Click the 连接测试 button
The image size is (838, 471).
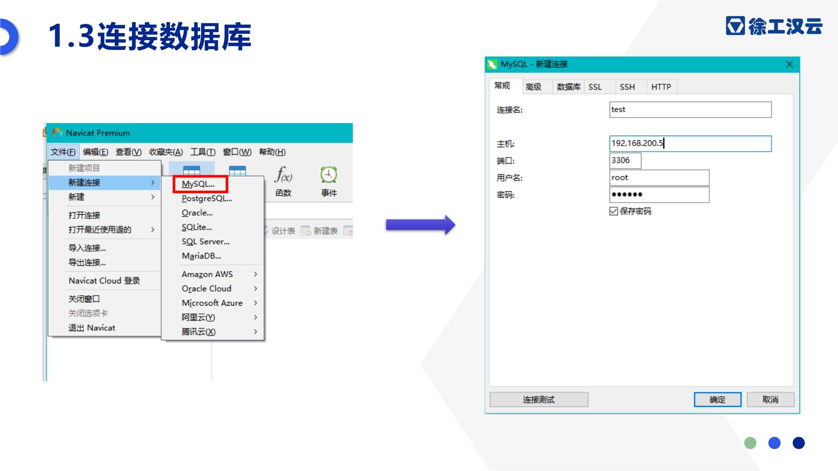pos(539,400)
